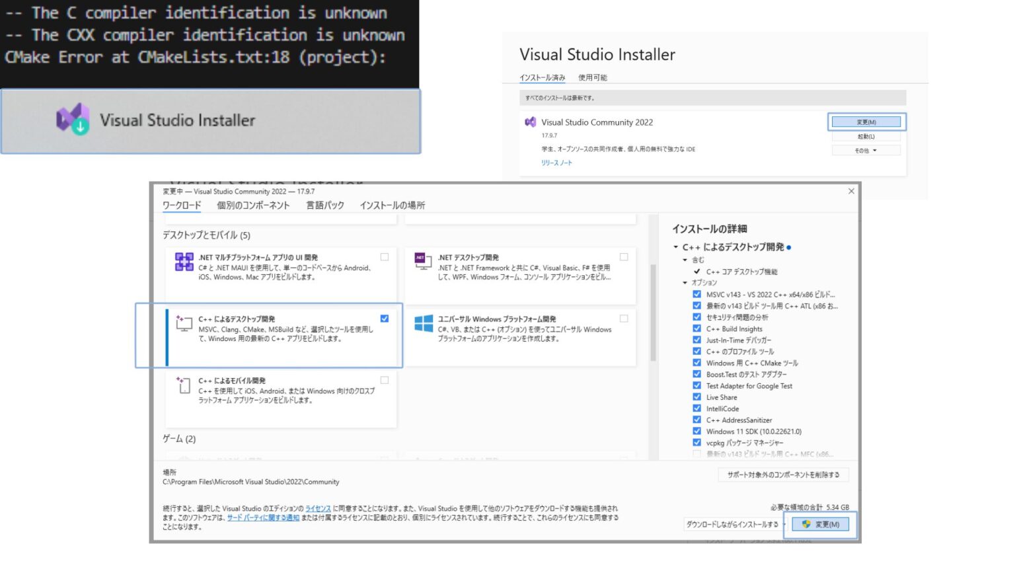The image size is (1015, 571).
Task: Uncheck Boost.Test のテスト アダプター option
Action: point(696,374)
